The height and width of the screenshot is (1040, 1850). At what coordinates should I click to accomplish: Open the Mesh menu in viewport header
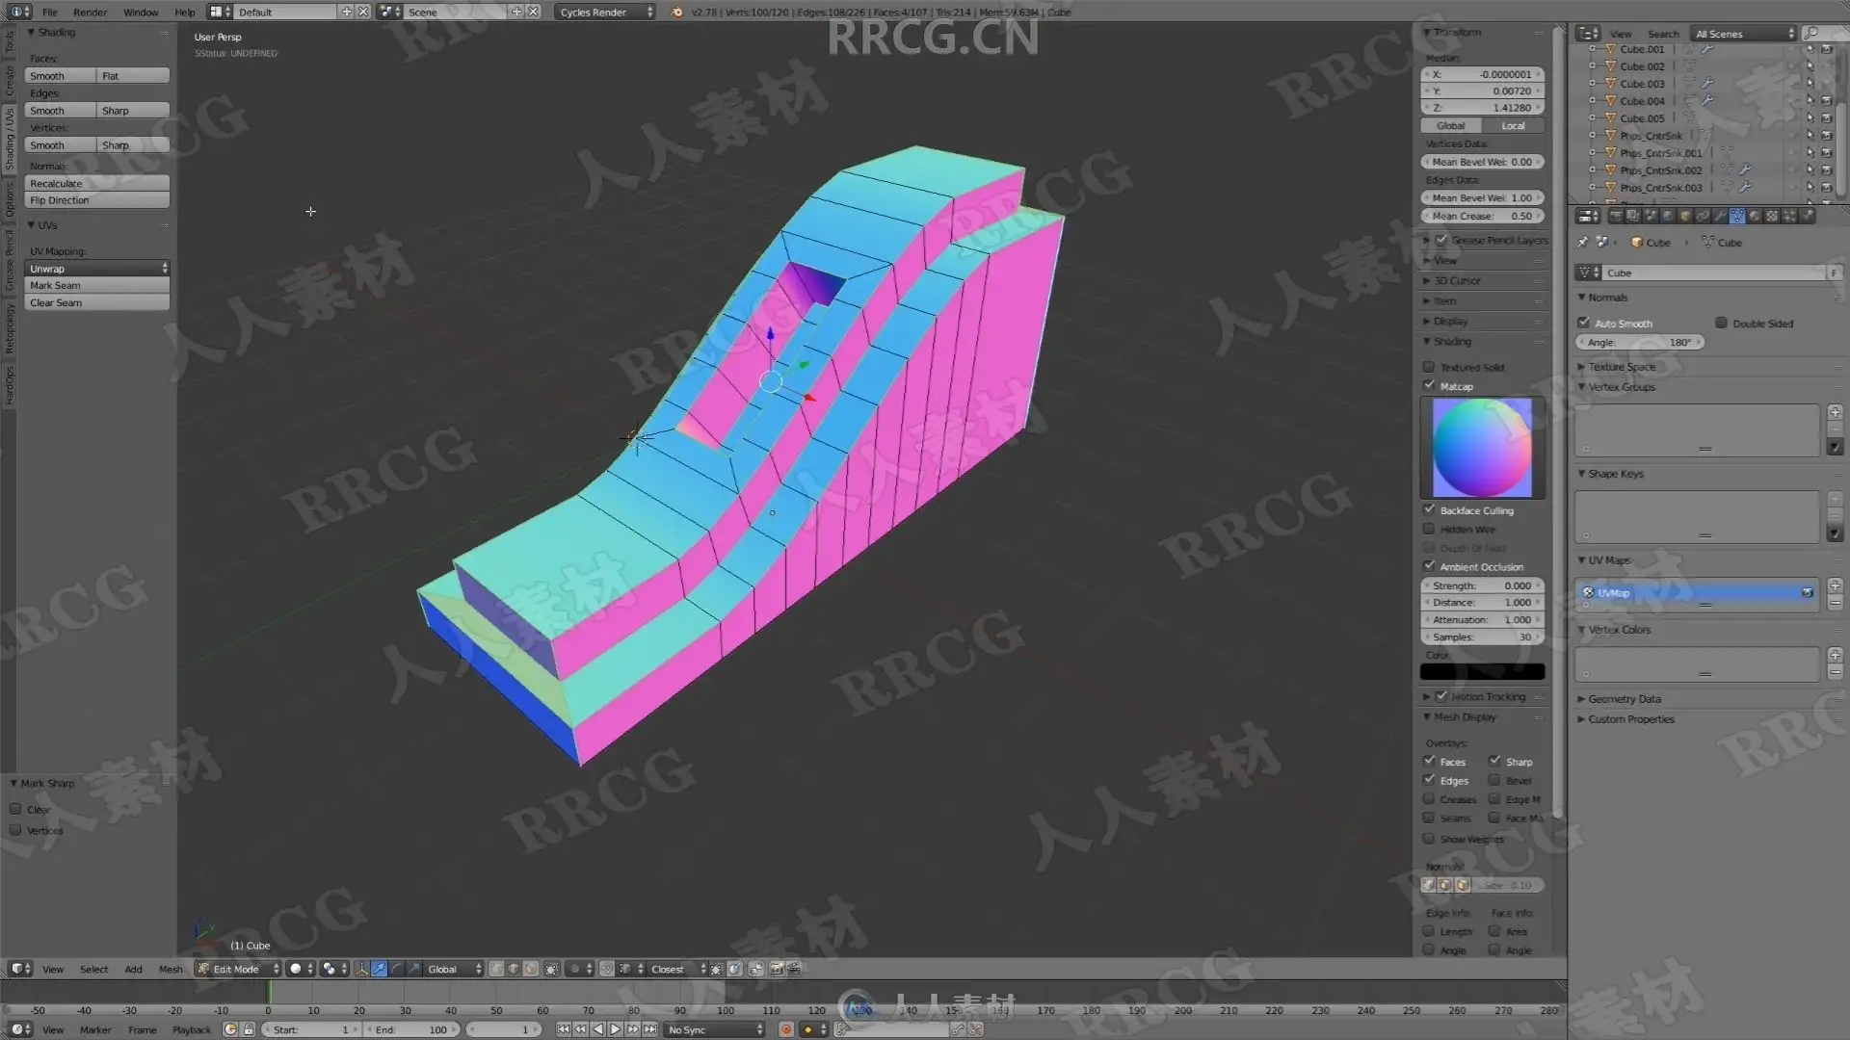click(171, 969)
